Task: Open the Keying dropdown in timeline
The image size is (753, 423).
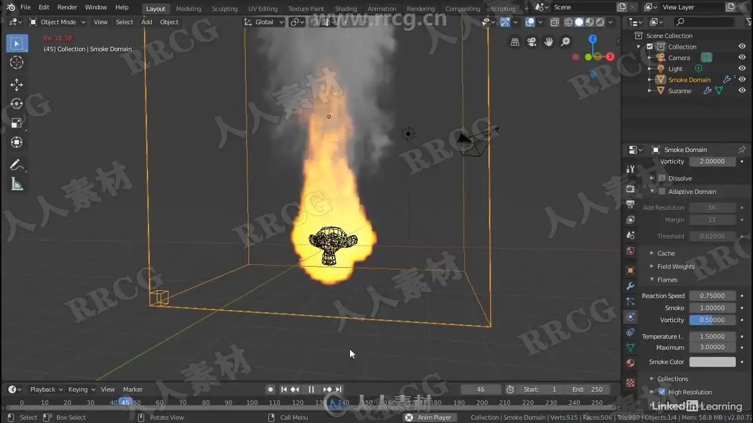Action: pos(82,390)
